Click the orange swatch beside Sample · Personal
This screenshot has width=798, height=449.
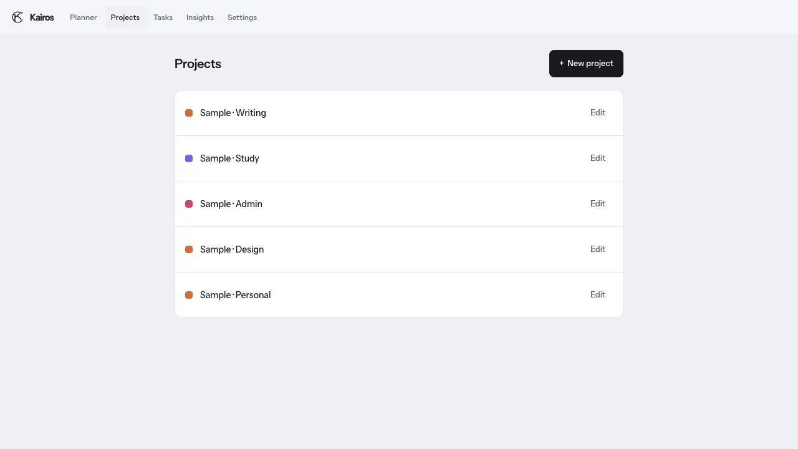click(x=189, y=295)
